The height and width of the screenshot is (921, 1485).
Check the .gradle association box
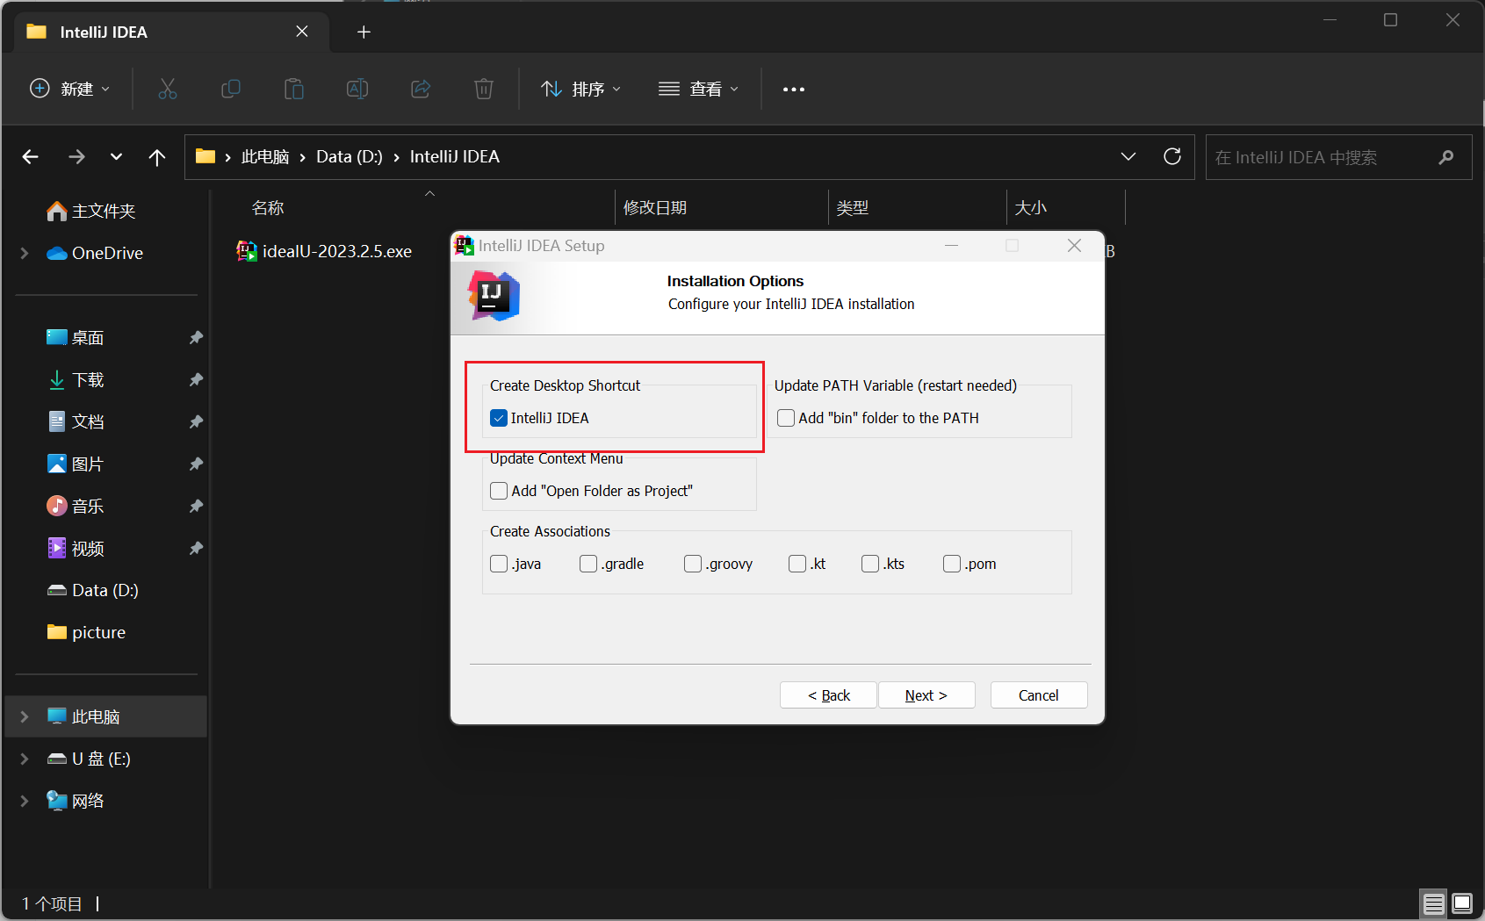click(x=588, y=564)
